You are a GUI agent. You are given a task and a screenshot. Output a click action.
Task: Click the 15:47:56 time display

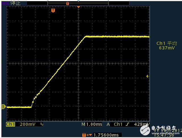point(171,135)
